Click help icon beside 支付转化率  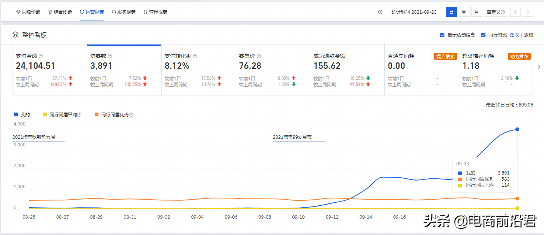[195, 56]
